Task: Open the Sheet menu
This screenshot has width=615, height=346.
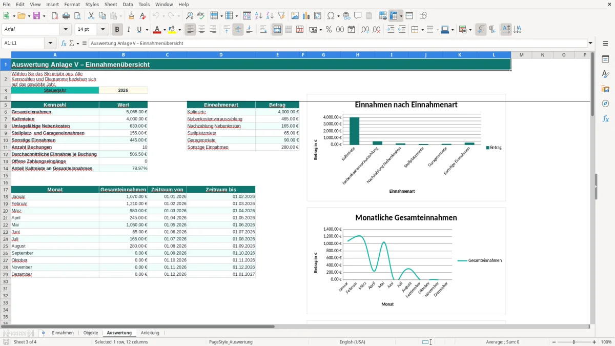Action: (111, 4)
